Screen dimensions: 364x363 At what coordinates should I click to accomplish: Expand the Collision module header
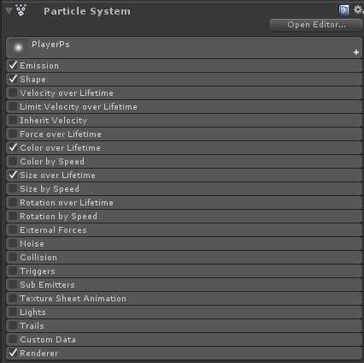point(185,257)
